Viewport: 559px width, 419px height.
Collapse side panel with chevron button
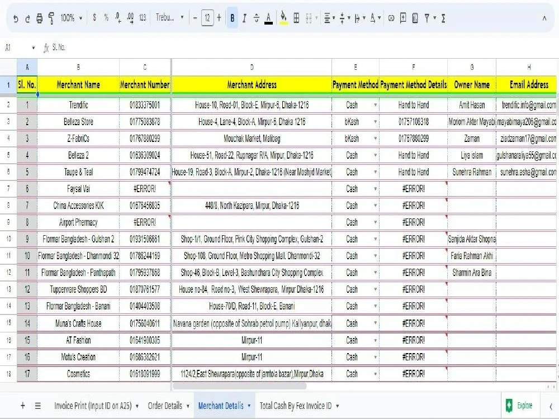click(551, 406)
